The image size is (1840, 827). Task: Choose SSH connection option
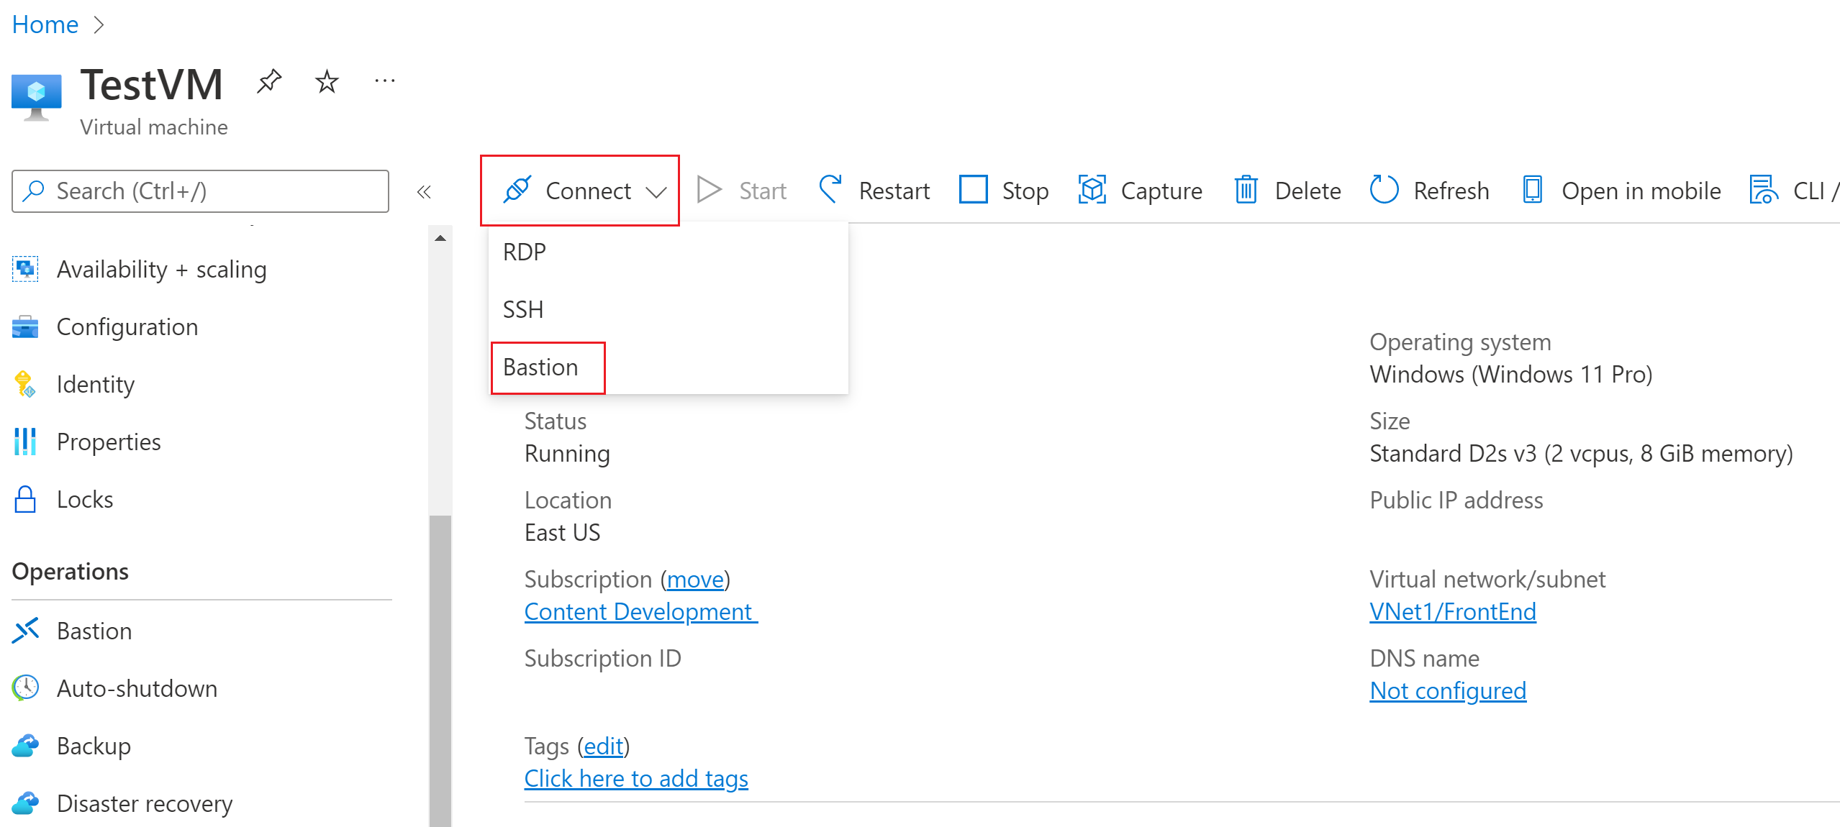(523, 310)
